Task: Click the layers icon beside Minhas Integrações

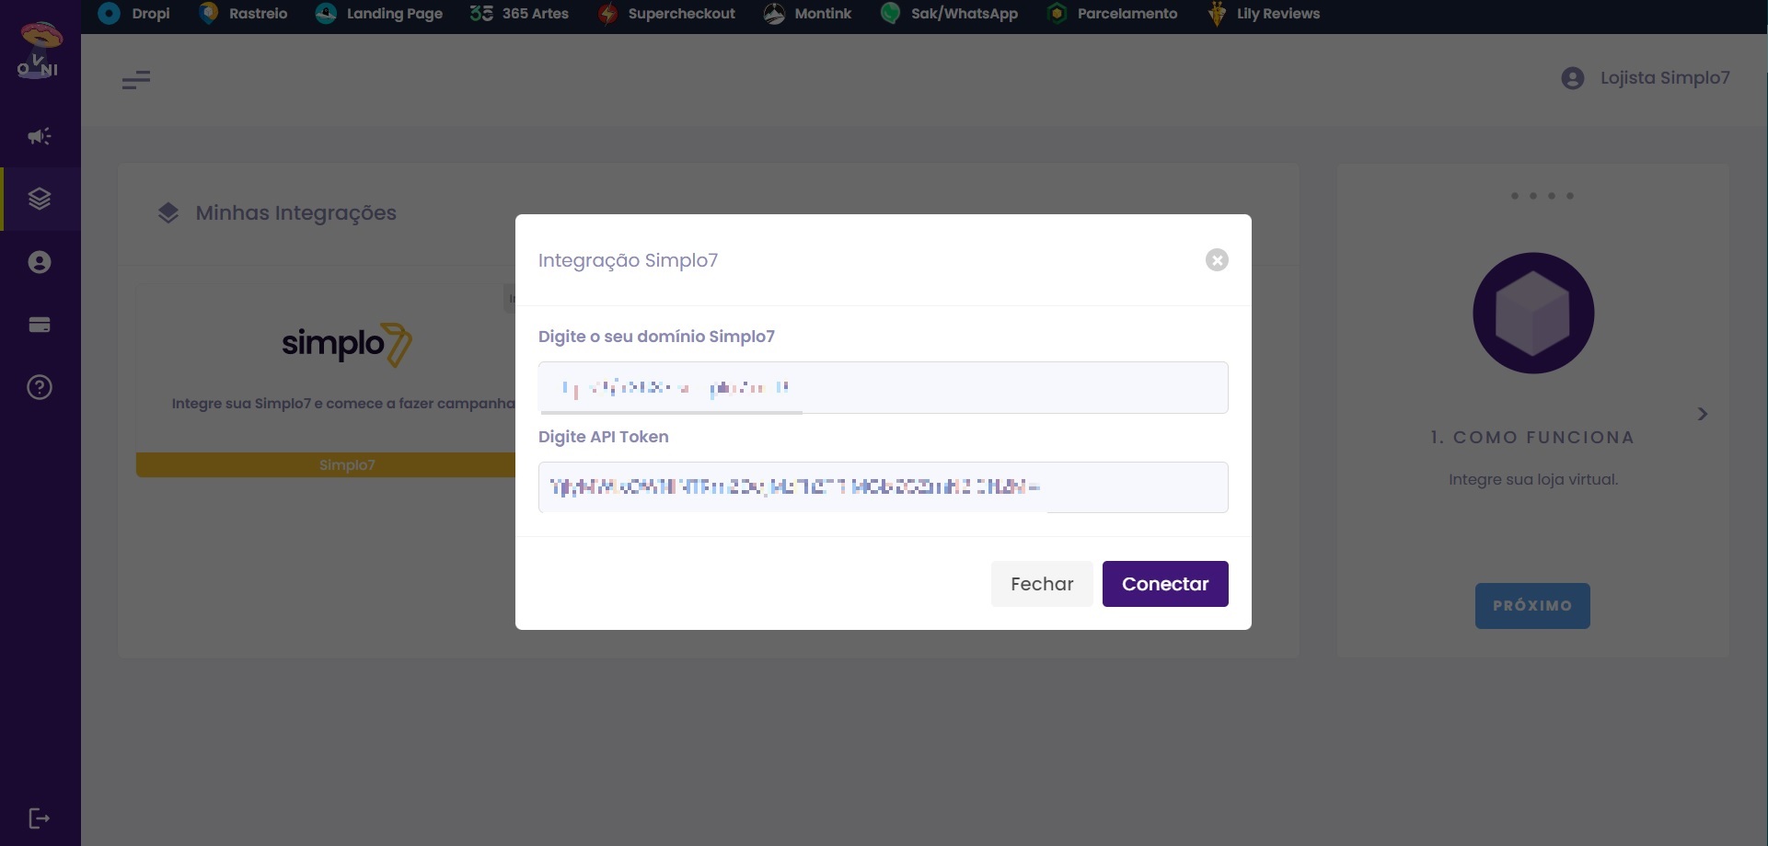Action: (x=168, y=213)
